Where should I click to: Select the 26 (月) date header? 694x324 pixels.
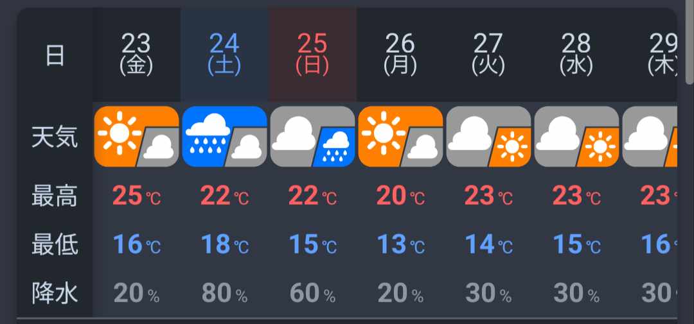[400, 55]
